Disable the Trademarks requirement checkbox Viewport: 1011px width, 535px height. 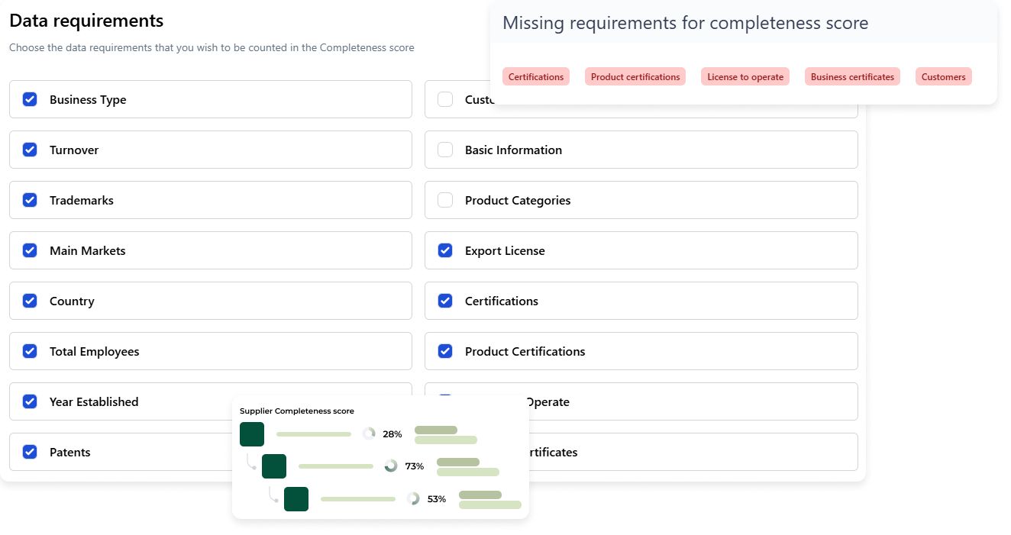(30, 200)
